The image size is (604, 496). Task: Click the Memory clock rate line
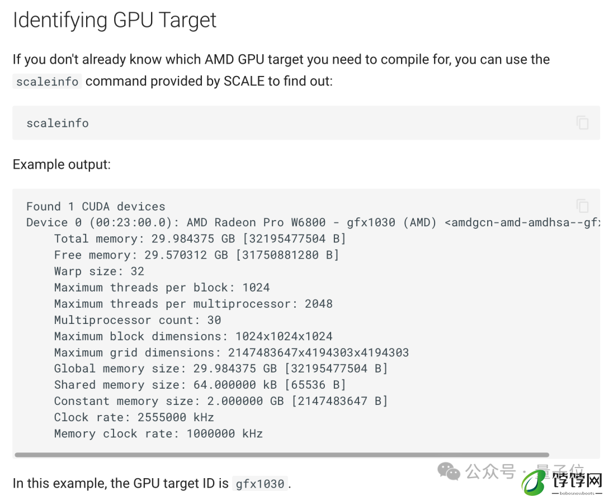(158, 433)
